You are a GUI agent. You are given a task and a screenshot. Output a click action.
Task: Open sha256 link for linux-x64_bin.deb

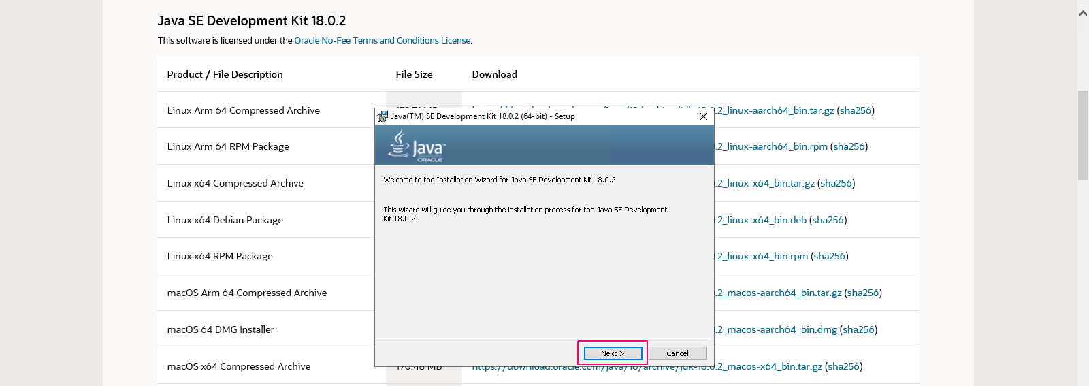point(828,220)
